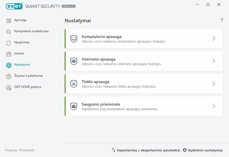229x157 pixels.
Task: Click the ESET HOME paskyra account icon
Action: [x=8, y=87]
